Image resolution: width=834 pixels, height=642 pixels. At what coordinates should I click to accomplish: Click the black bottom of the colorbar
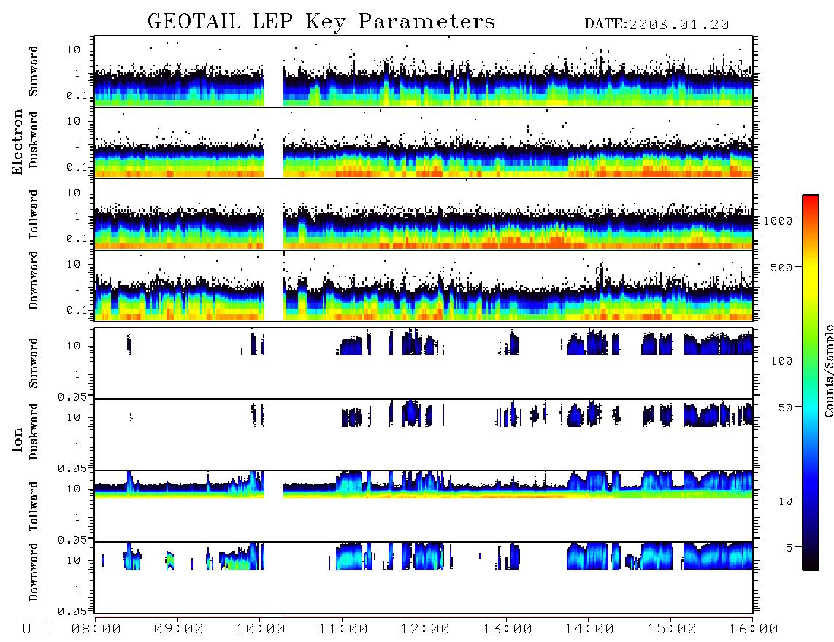811,561
